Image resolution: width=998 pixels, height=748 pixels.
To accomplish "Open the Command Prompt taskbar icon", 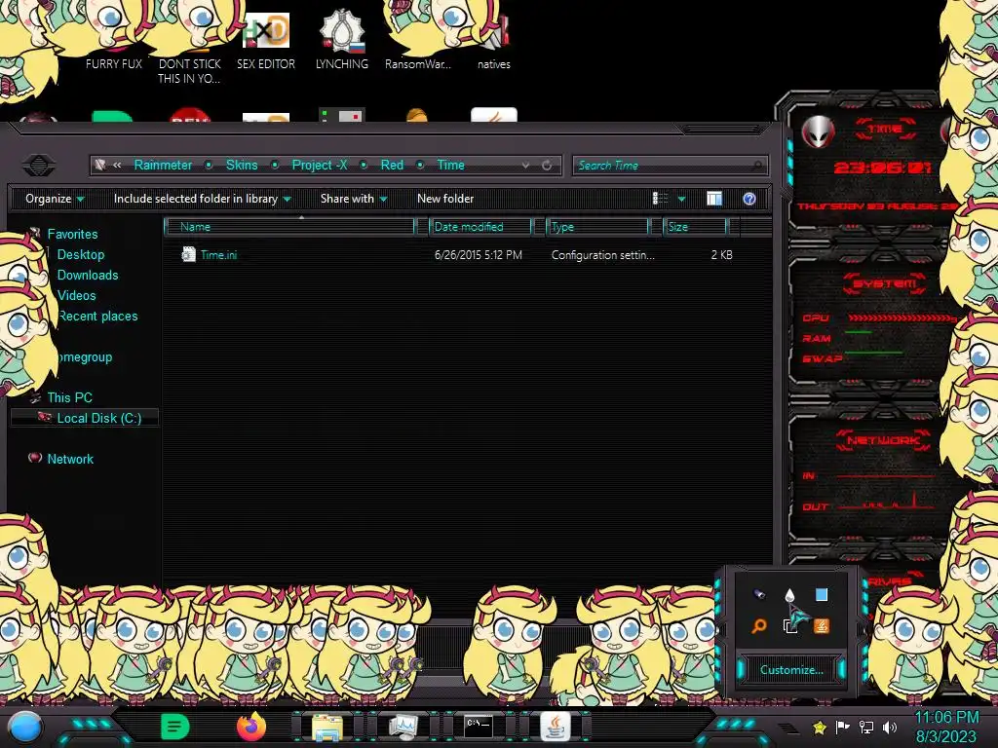I will 478,726.
